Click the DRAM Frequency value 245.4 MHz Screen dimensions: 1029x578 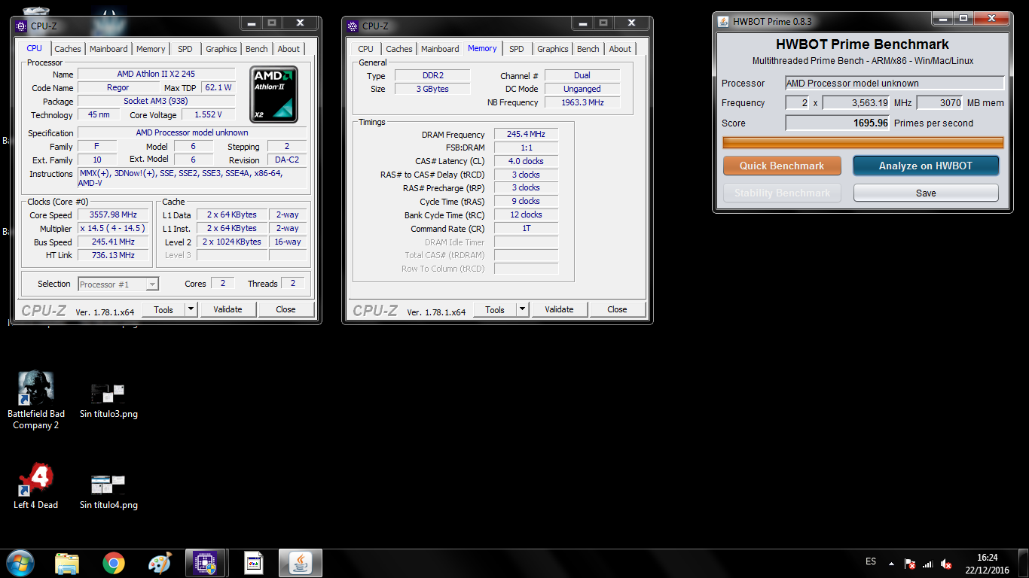(x=526, y=134)
